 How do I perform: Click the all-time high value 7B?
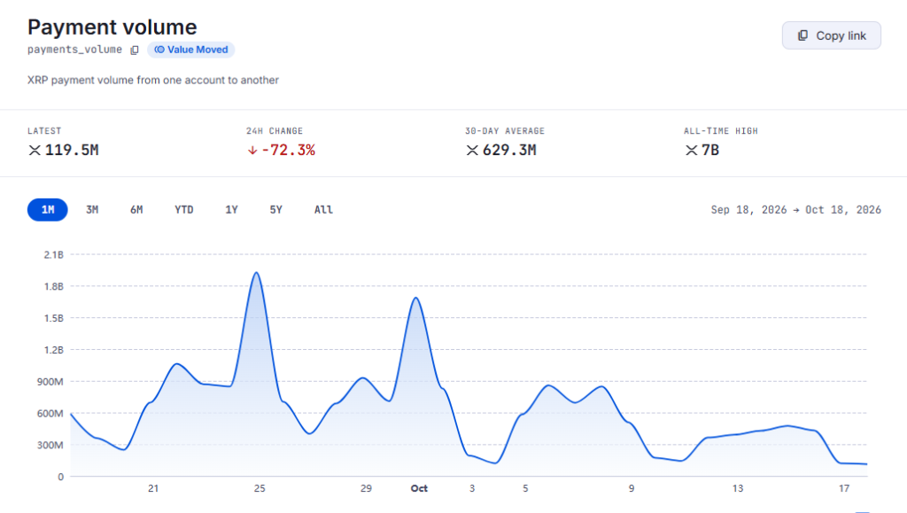(710, 151)
